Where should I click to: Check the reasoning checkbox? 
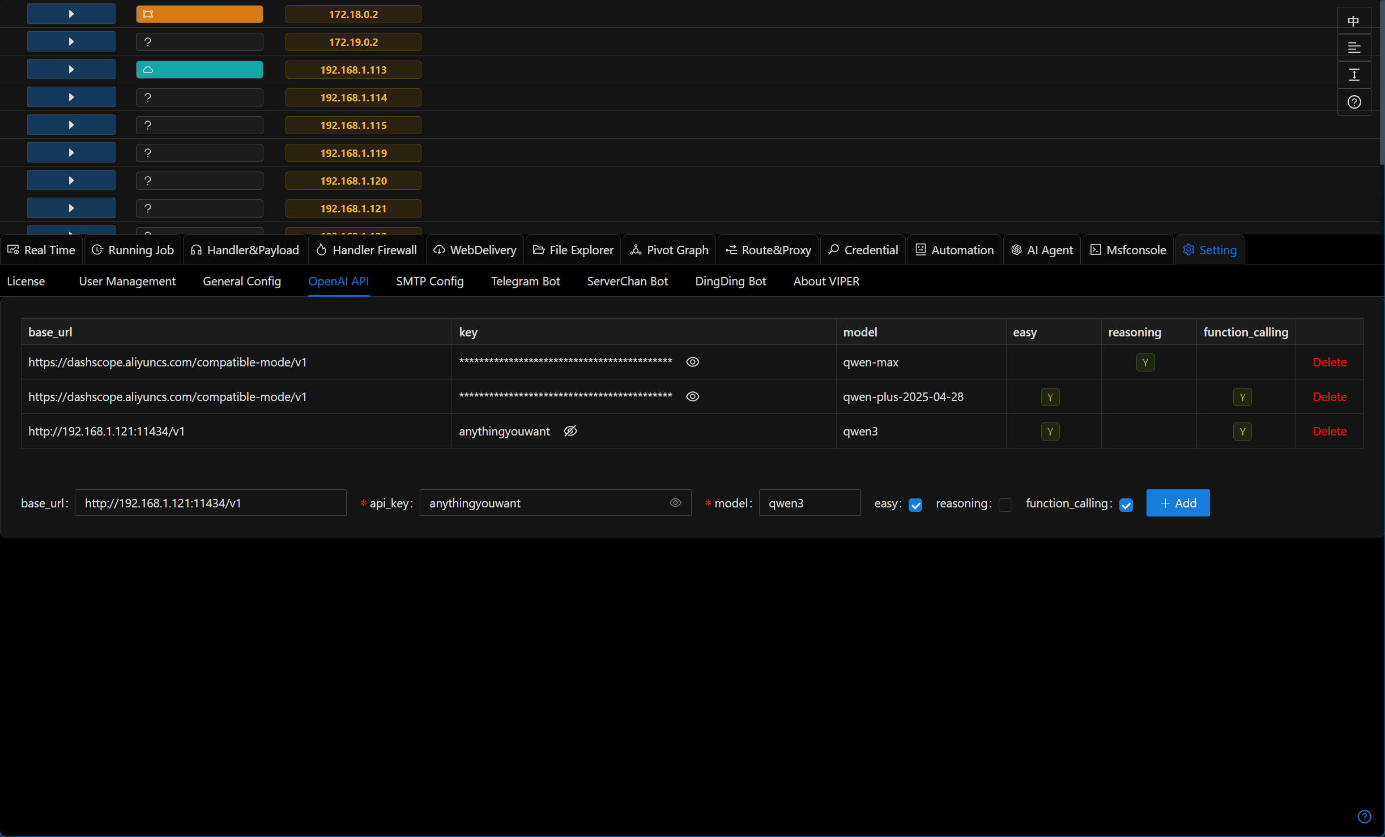tap(1005, 505)
